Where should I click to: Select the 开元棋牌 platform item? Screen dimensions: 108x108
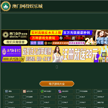tap(29, 97)
